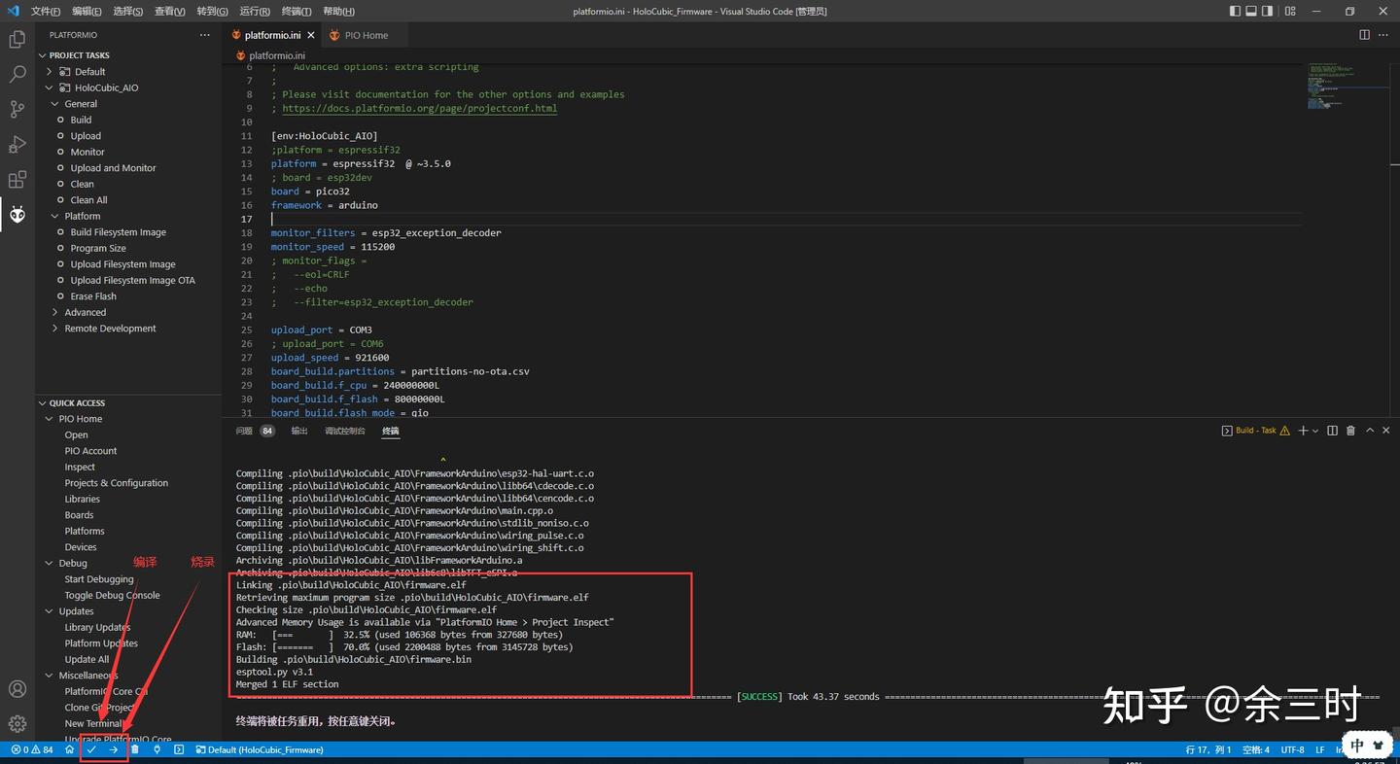Screen dimensions: 1400x764
Task: Build the project via status bar checkmark
Action: [92, 749]
